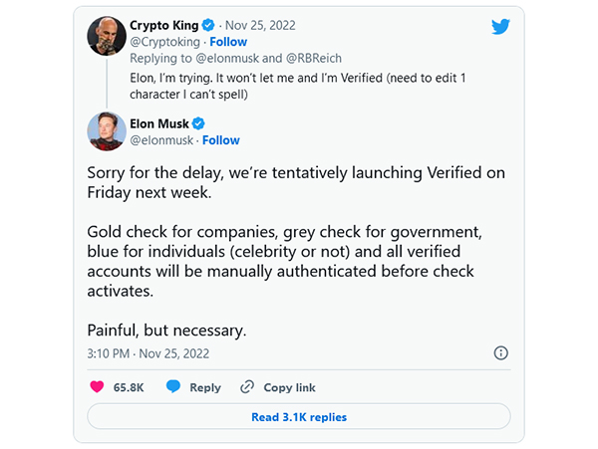Open Crypto King's profile picture

[x=105, y=35]
